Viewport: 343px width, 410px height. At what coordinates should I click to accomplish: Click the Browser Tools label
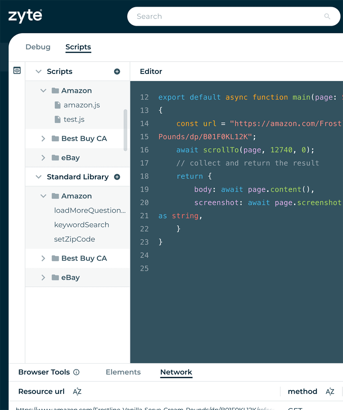click(x=44, y=372)
